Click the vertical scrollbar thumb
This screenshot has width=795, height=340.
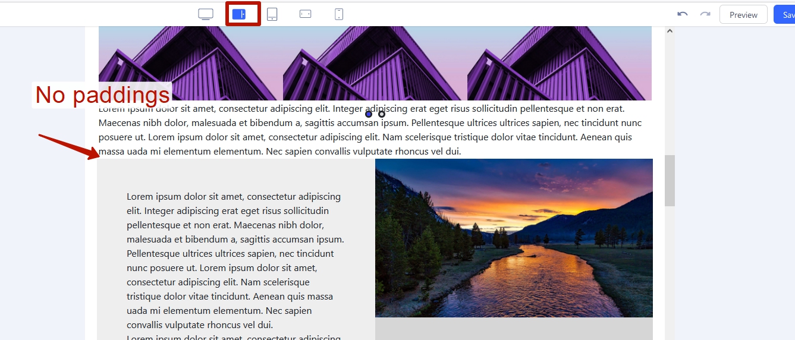point(670,180)
